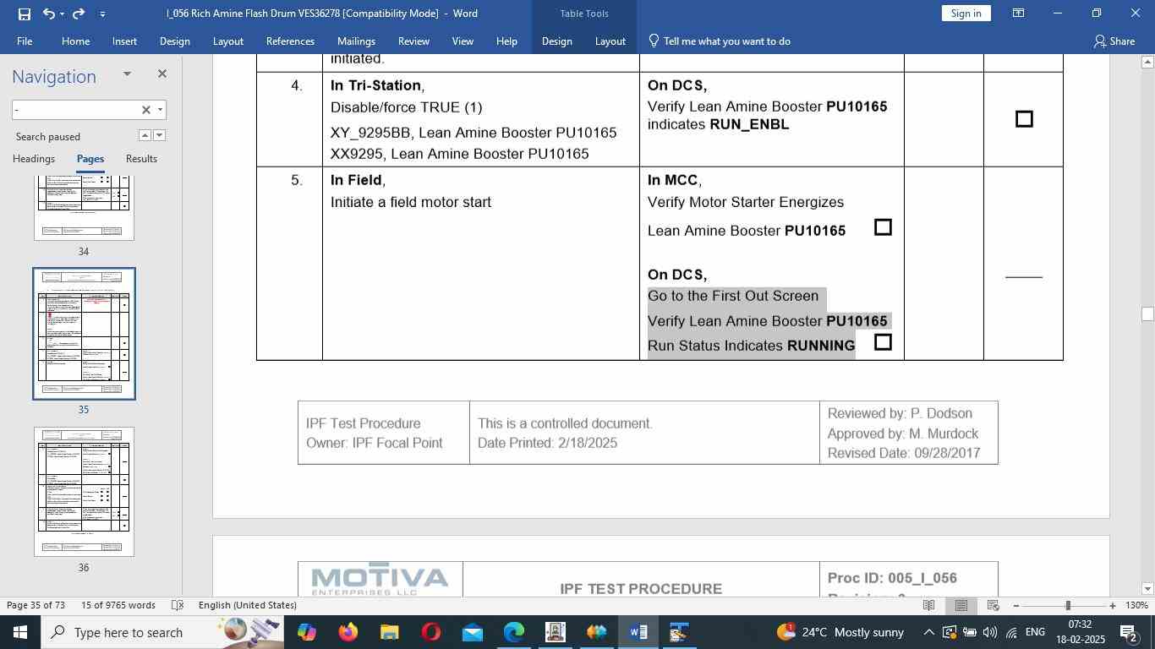Open Microsoft Edge from the taskbar
The width and height of the screenshot is (1155, 649).
click(x=514, y=632)
